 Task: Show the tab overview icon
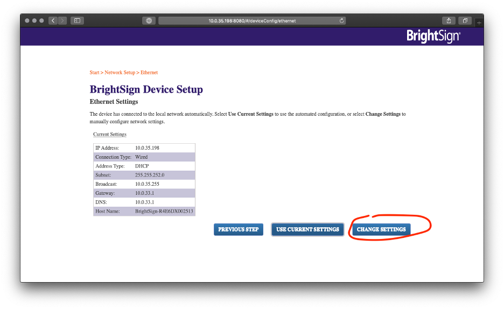[465, 20]
